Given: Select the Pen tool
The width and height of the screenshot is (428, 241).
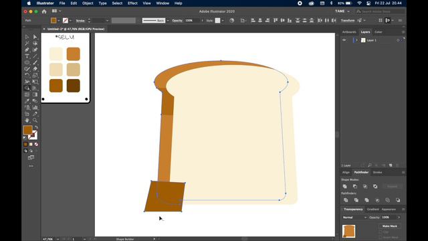Looking at the screenshot, I should click(x=27, y=50).
